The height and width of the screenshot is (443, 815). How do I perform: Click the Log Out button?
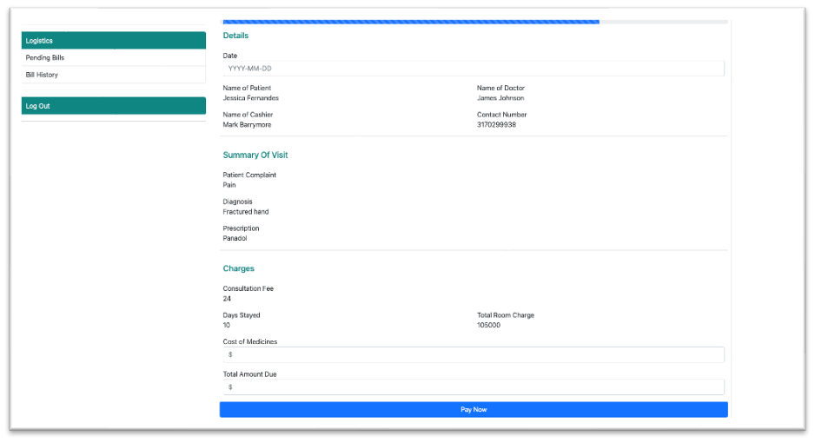pos(113,106)
